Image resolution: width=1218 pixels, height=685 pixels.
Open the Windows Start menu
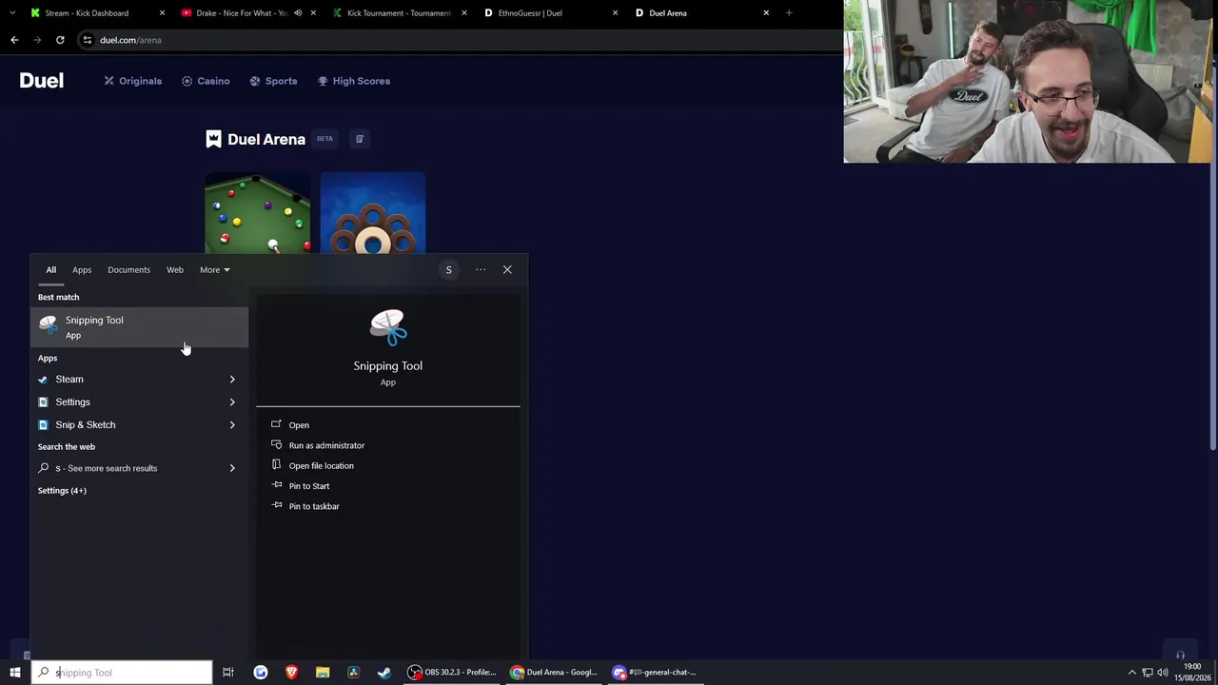pyautogui.click(x=15, y=673)
